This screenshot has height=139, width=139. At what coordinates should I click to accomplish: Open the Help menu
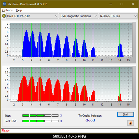19,10
